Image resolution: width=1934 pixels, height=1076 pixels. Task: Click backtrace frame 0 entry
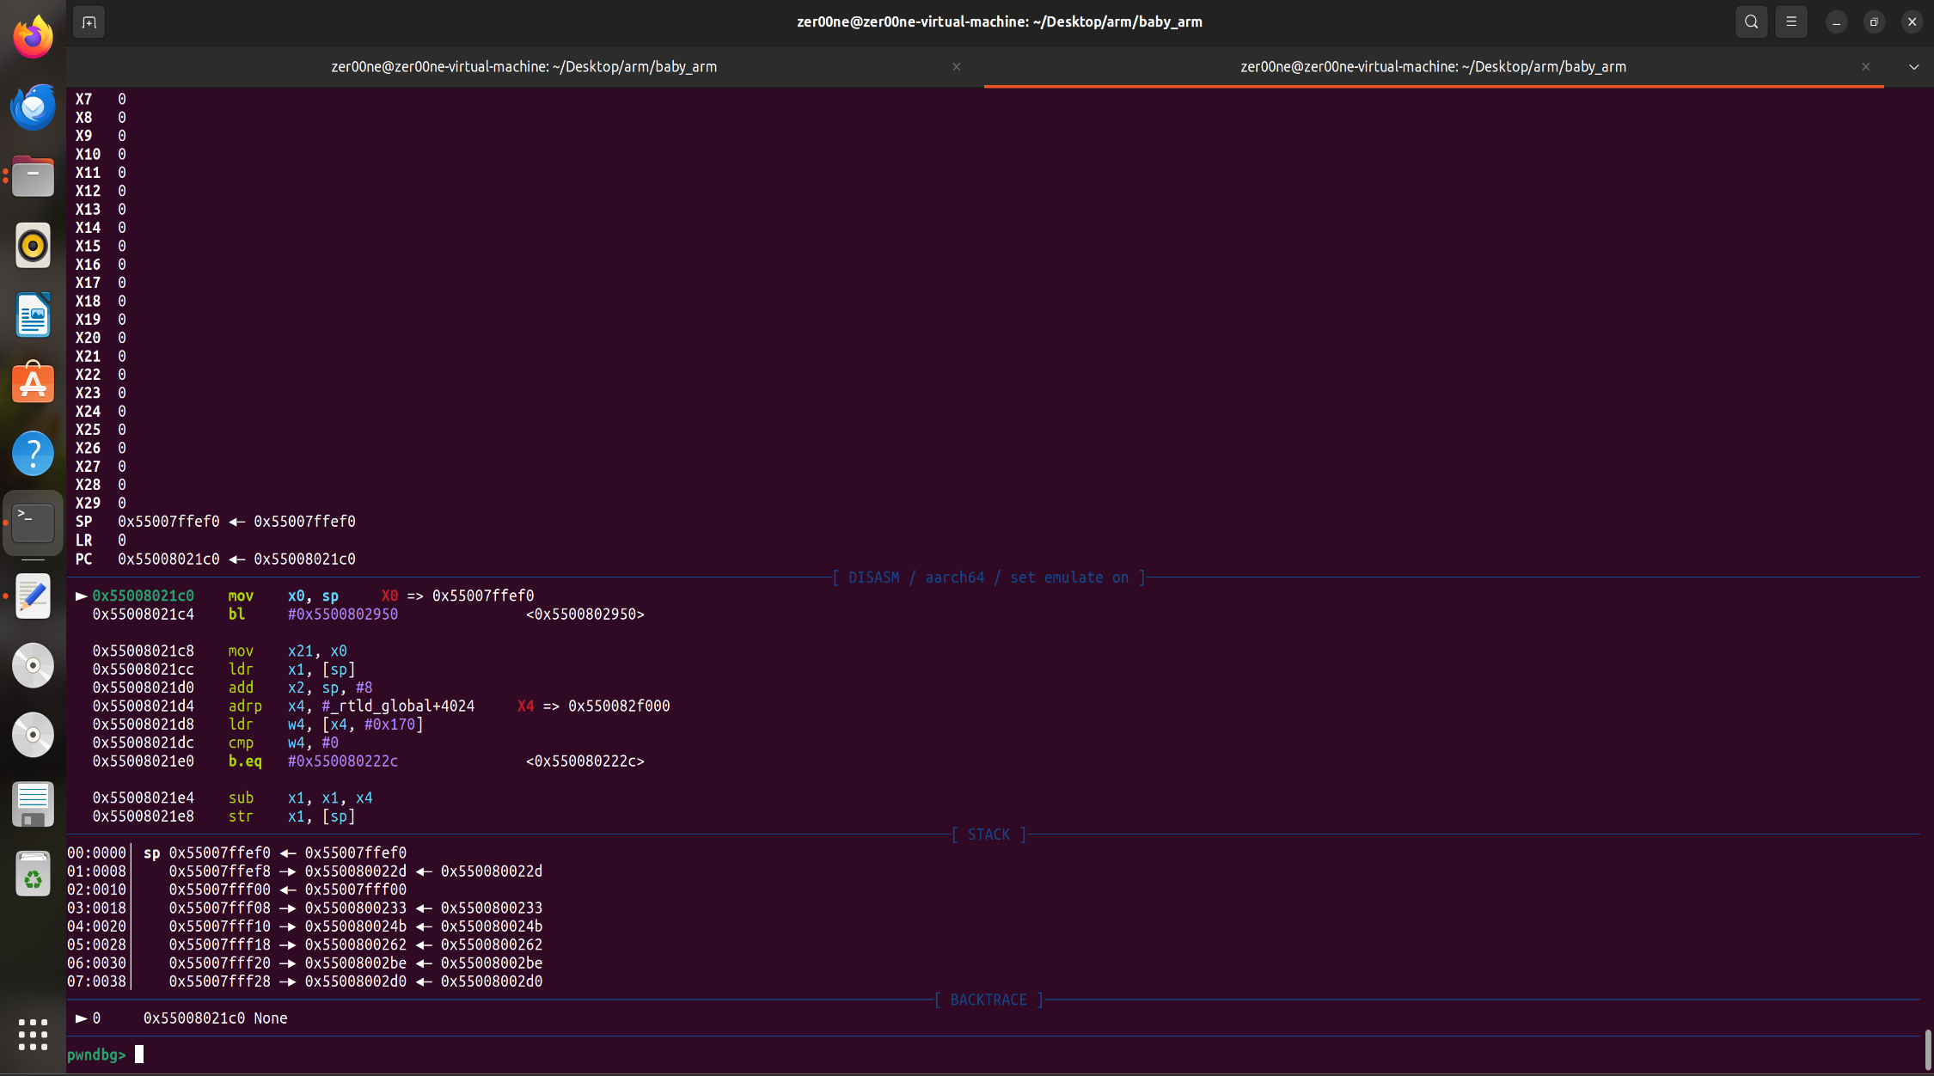(182, 1018)
